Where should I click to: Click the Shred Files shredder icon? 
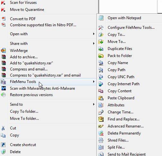(x=101, y=140)
